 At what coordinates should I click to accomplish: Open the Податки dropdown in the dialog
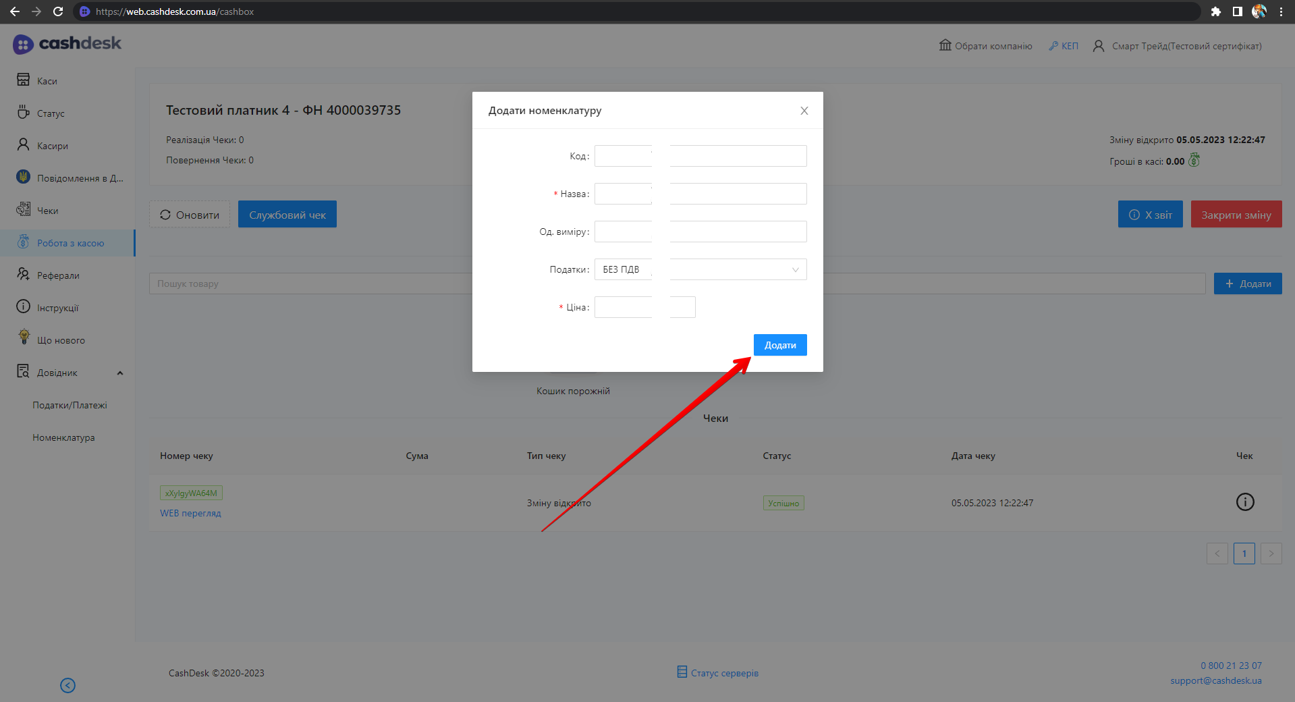[700, 269]
